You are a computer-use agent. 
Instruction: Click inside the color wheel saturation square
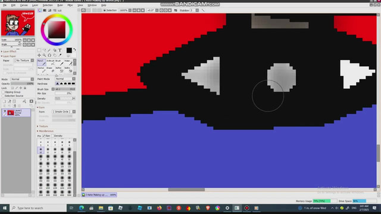[57, 30]
